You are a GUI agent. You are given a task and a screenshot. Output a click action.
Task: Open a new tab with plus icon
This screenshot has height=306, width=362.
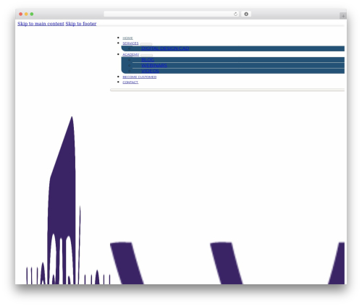[x=343, y=16]
